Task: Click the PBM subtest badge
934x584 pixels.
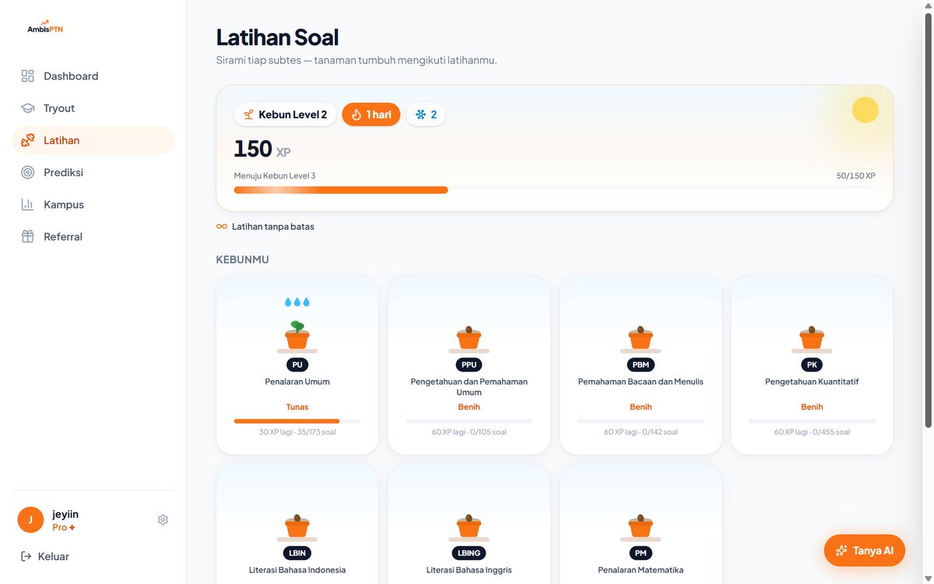Action: (641, 364)
